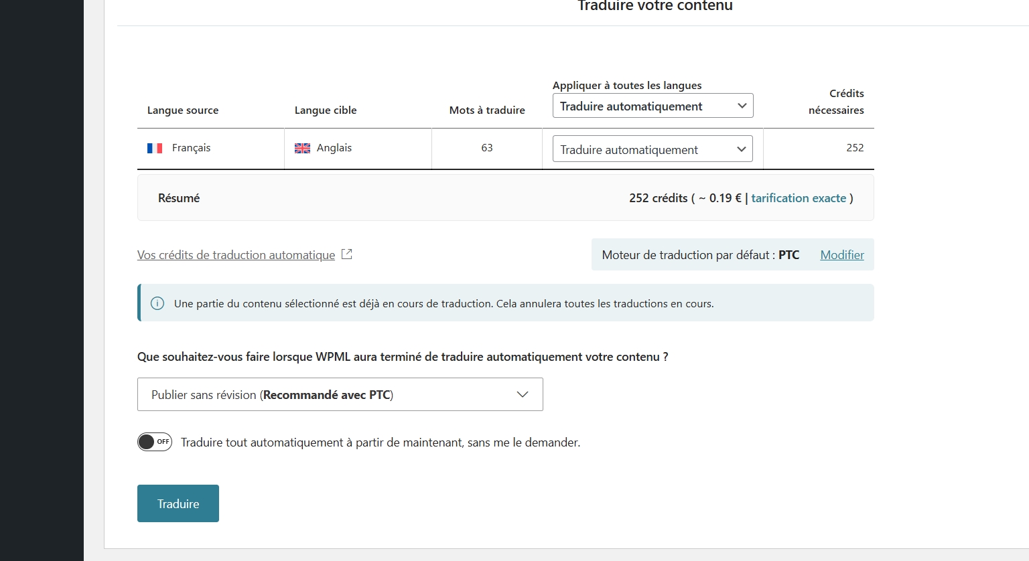Image resolution: width=1029 pixels, height=561 pixels.
Task: Click the 'Traduire tout automatiquement à partir de maintenant' label
Action: click(x=381, y=443)
